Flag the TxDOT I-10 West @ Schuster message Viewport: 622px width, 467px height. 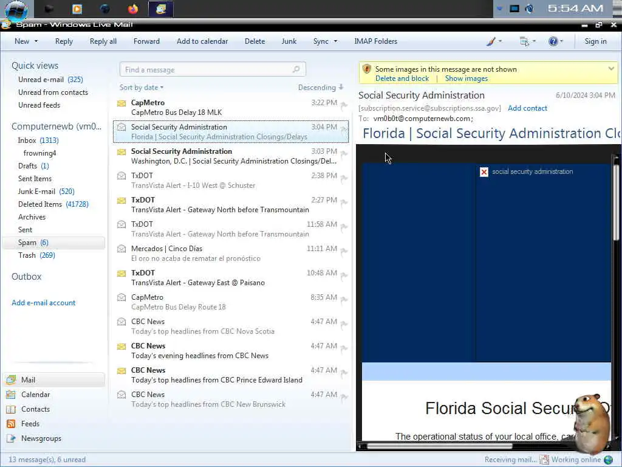pyautogui.click(x=344, y=178)
